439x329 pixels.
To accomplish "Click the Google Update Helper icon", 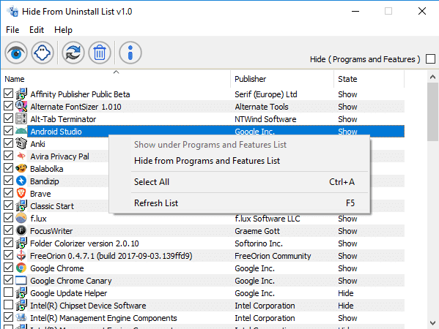I will tap(21, 292).
